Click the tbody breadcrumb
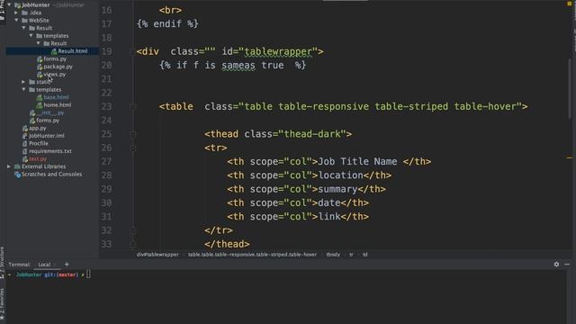576x324 pixels. point(333,254)
